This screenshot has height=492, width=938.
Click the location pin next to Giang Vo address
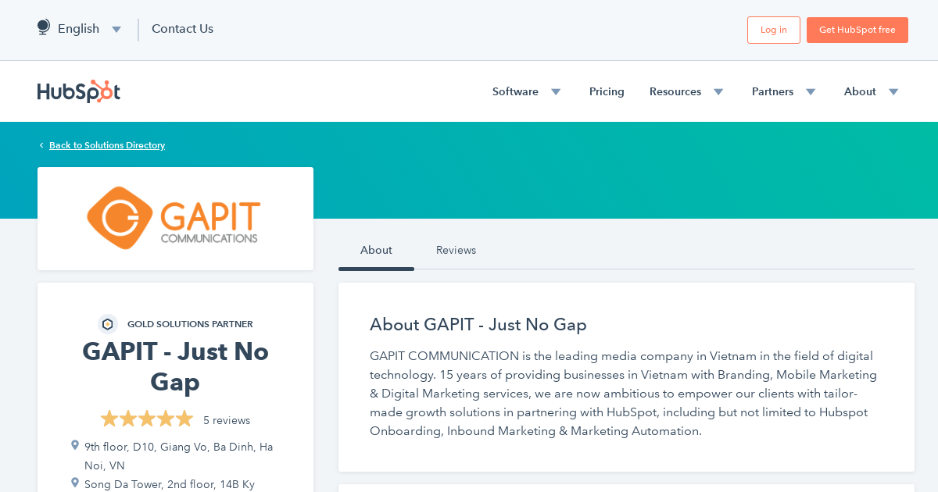click(x=74, y=445)
